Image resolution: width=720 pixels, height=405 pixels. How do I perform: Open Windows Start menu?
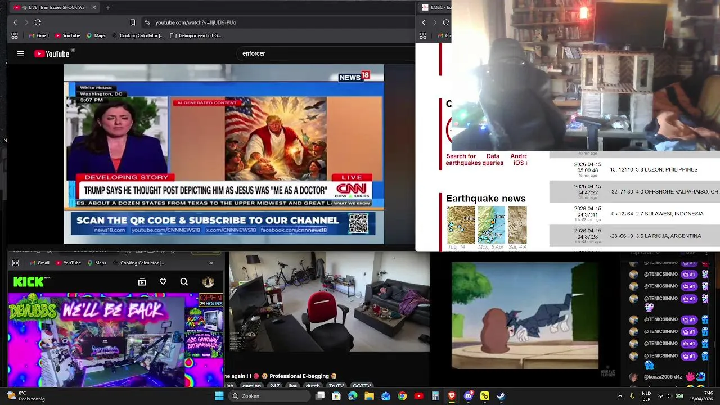(x=219, y=396)
